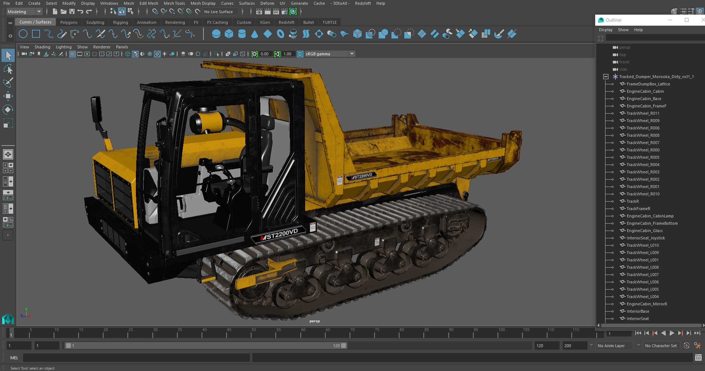
Task: Open the Mesh Tools menu
Action: tap(174, 3)
